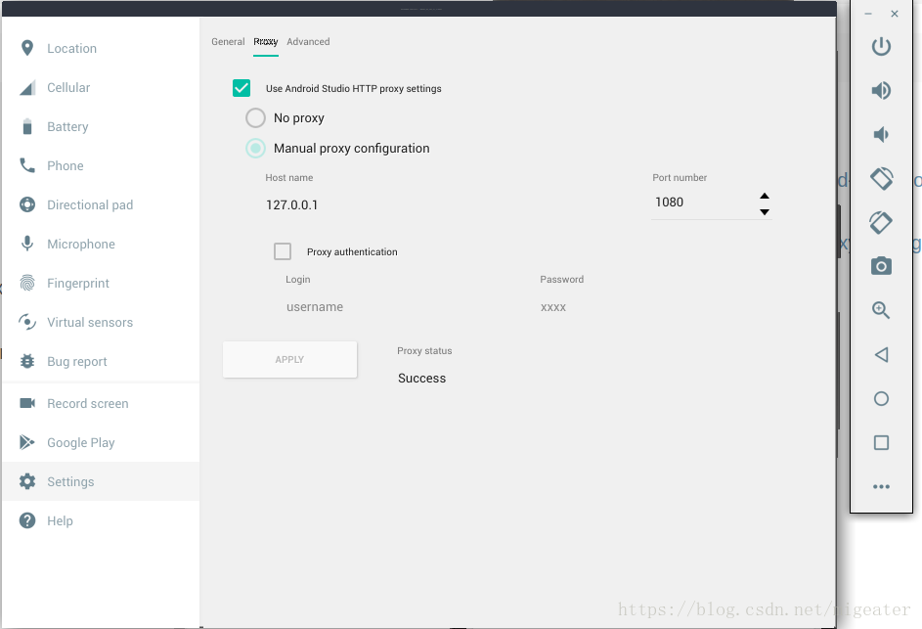Rotate the emulator left
This screenshot has height=629, width=922.
(881, 179)
